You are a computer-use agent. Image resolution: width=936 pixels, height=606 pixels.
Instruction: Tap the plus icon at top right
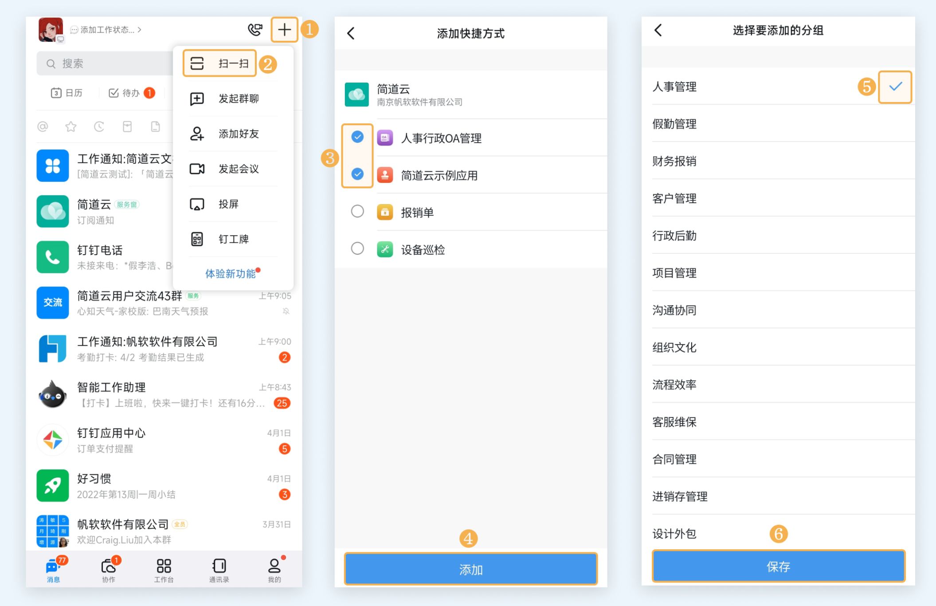coord(284,30)
